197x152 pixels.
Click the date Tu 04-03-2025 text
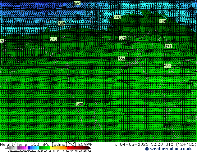coord(130,145)
